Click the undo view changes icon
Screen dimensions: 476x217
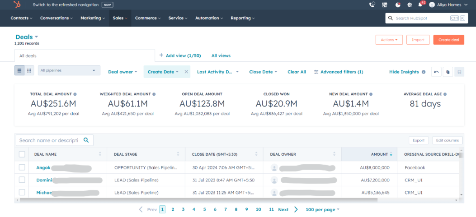point(436,72)
